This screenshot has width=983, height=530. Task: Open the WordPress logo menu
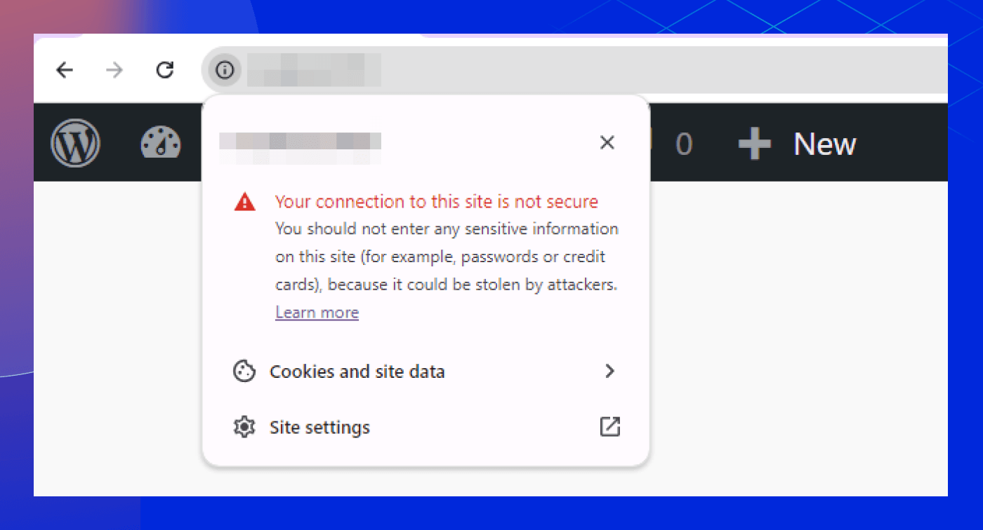click(x=76, y=144)
